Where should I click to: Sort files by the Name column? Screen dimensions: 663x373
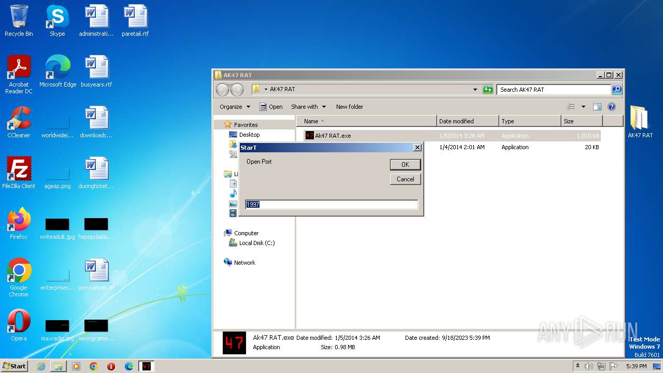click(x=367, y=121)
